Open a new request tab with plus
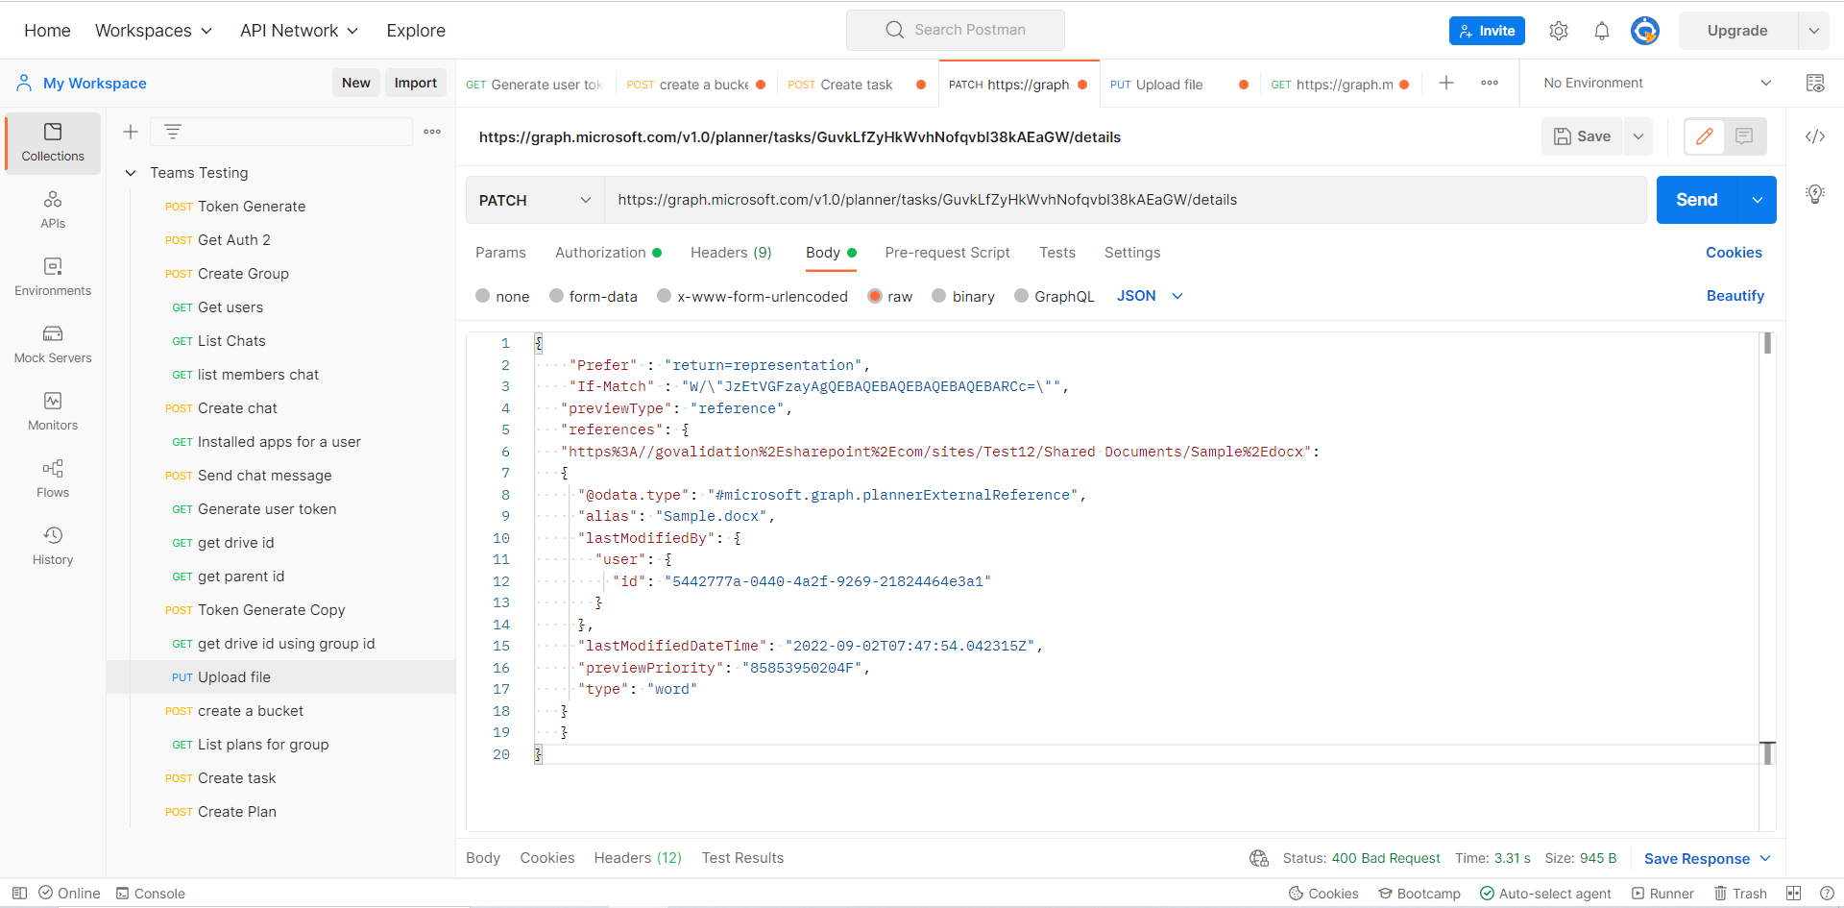1844x908 pixels. 1446,84
